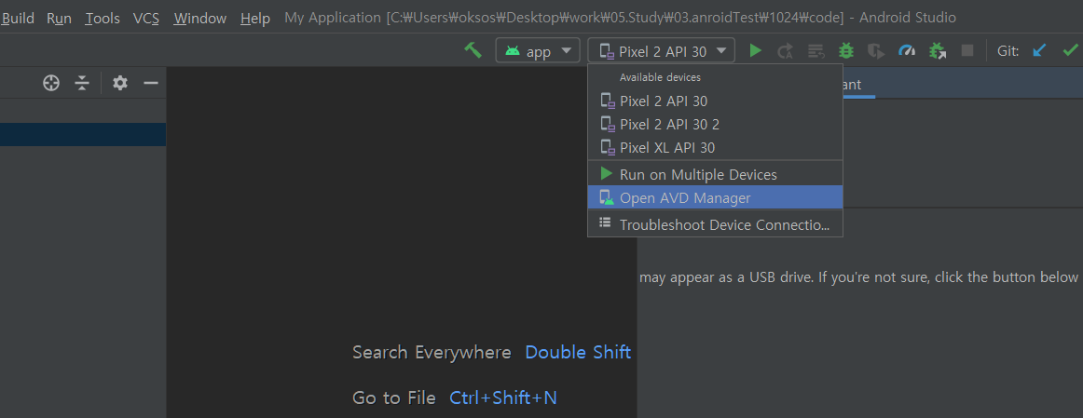Click the Apply Code Changes icon

point(816,50)
